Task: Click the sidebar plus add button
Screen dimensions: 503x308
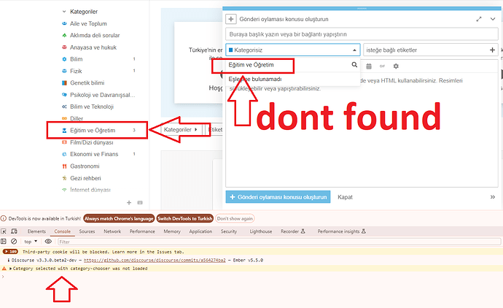Action: tap(129, 203)
